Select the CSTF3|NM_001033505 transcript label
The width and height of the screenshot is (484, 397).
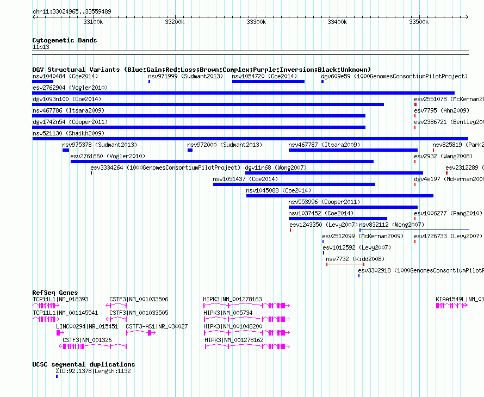139,313
